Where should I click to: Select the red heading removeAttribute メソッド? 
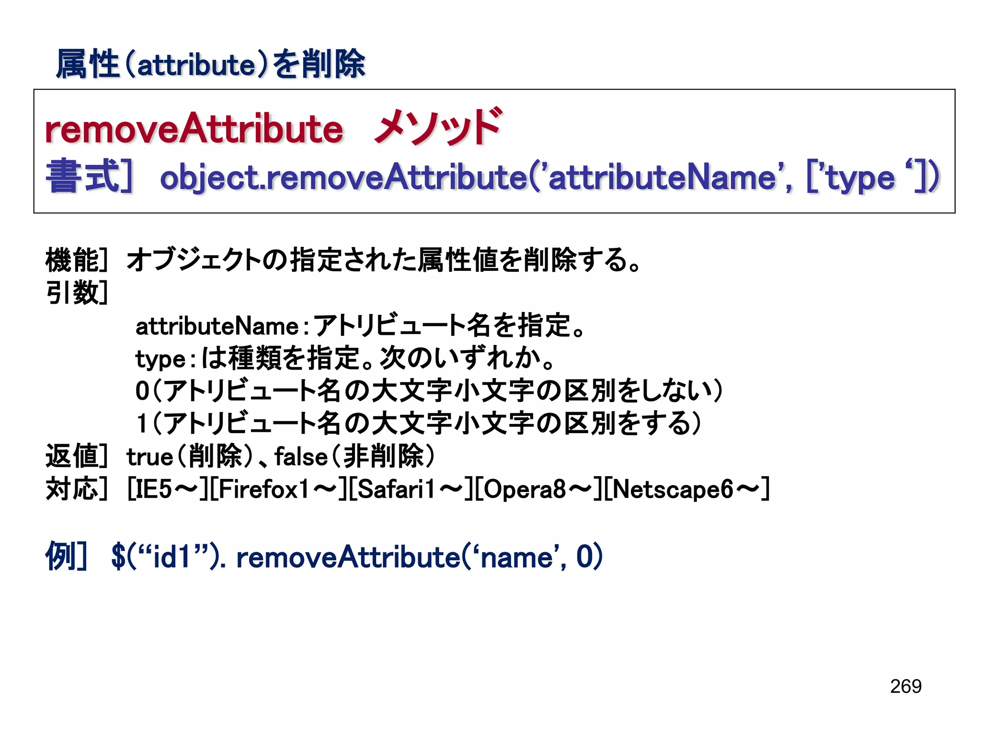click(274, 127)
